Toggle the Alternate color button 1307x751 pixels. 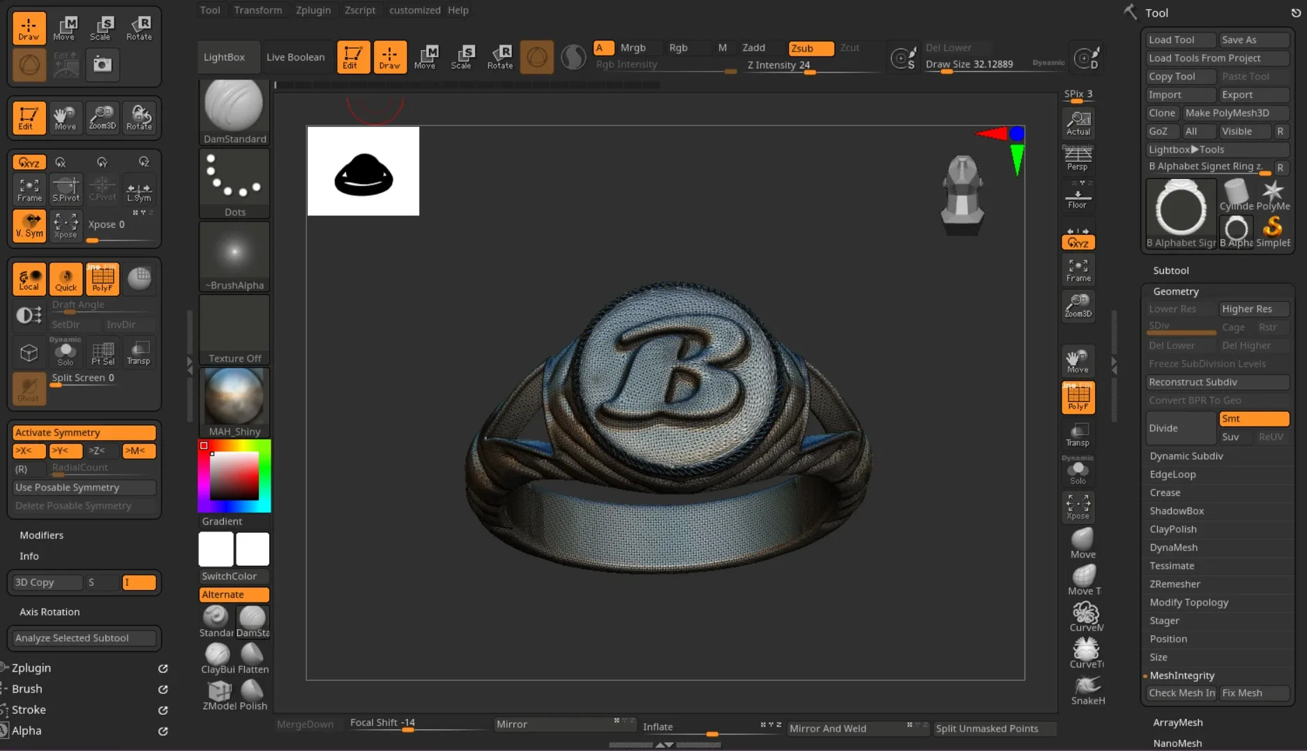(234, 594)
